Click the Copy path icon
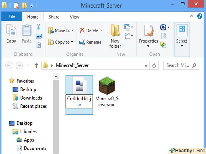Screen dimensions: 206x154 click(x=38, y=36)
